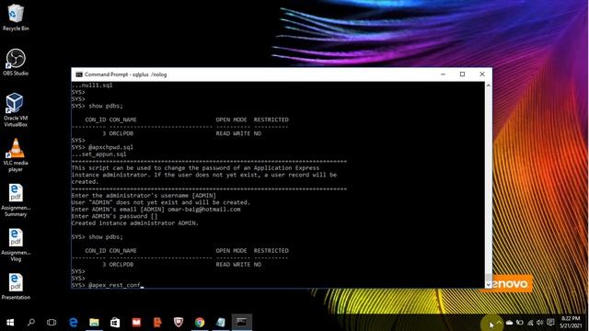Open Microsoft Store from taskbar
This screenshot has width=589, height=331.
pyautogui.click(x=115, y=323)
